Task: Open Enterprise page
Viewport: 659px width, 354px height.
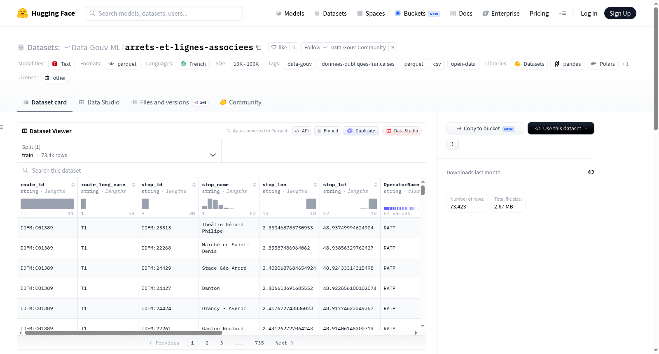Action: (x=501, y=13)
